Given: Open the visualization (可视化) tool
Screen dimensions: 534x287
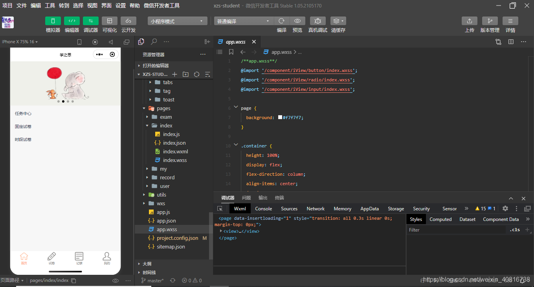Looking at the screenshot, I should click(x=110, y=21).
